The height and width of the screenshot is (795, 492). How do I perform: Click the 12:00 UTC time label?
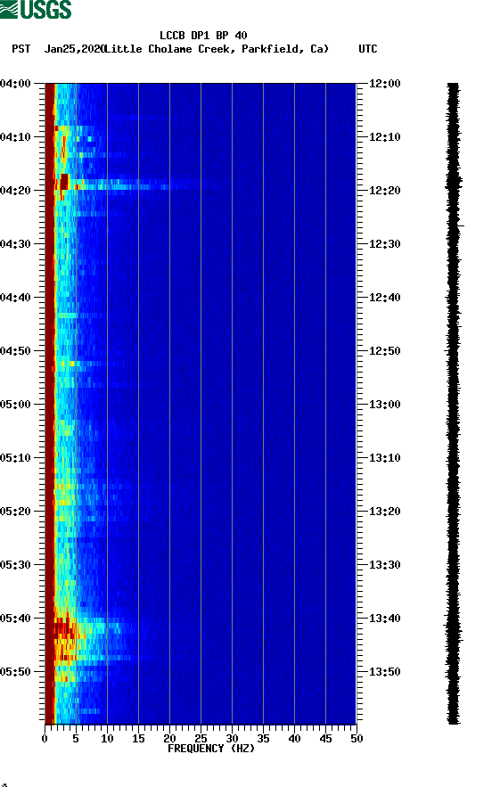pos(385,84)
